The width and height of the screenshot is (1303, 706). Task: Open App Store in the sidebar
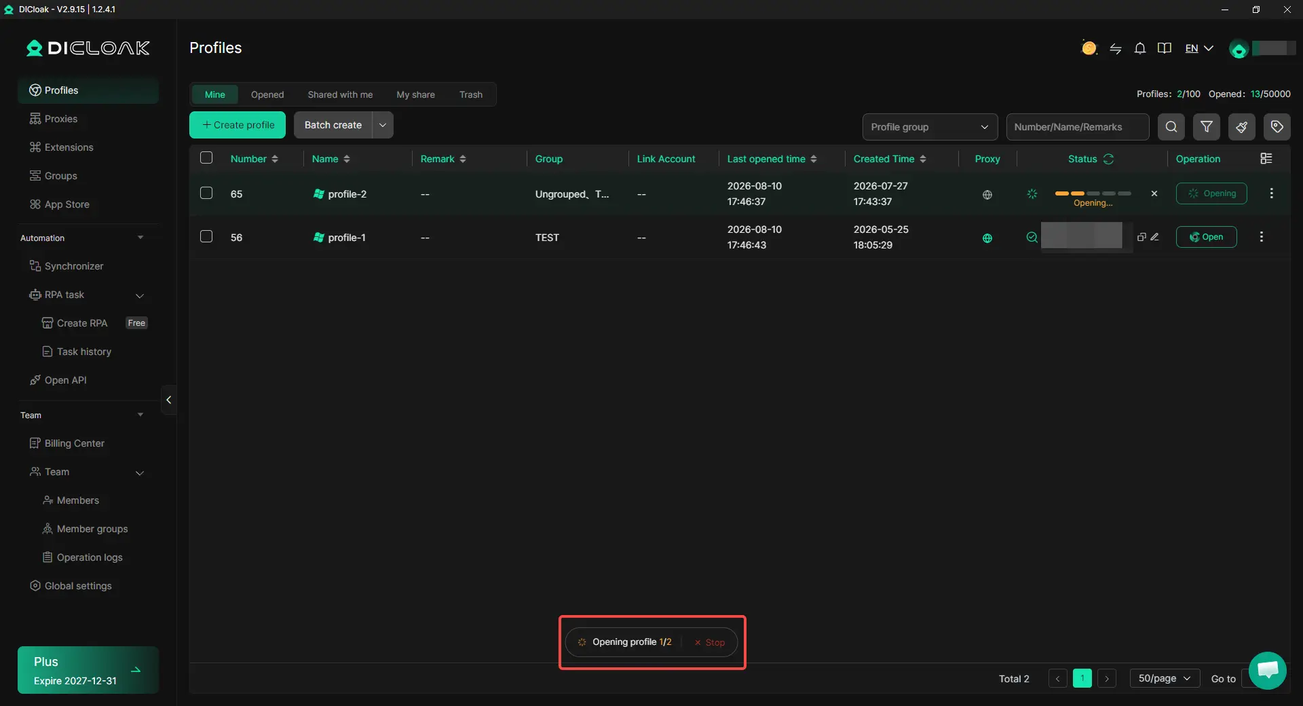pyautogui.click(x=88, y=204)
